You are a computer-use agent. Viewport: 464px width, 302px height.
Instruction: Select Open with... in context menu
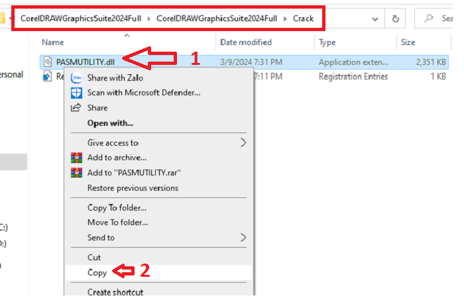point(110,123)
